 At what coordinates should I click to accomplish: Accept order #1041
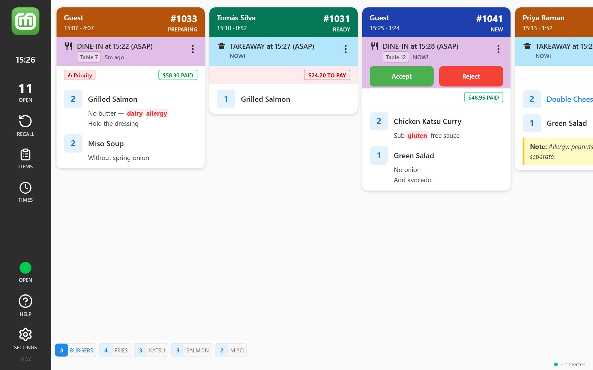[x=402, y=76]
